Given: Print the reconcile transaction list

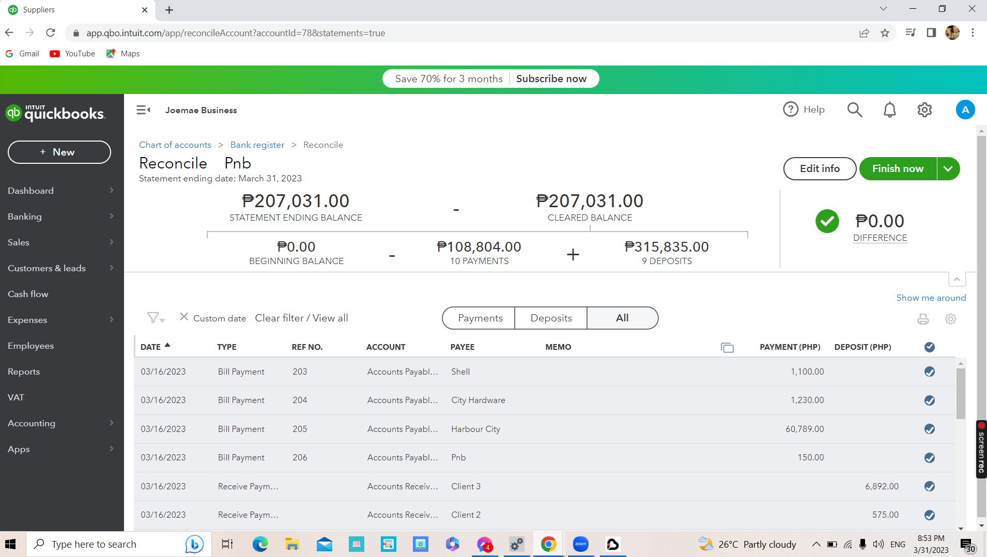Looking at the screenshot, I should (x=923, y=319).
